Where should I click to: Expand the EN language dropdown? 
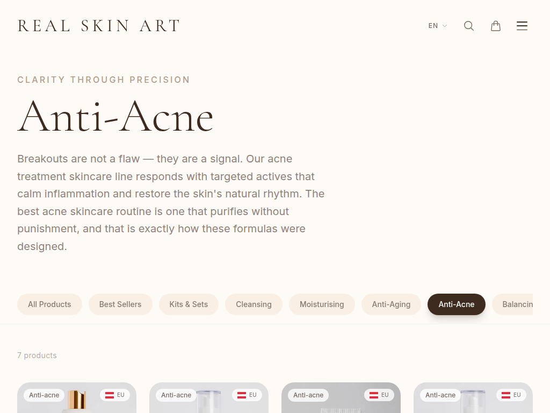437,26
